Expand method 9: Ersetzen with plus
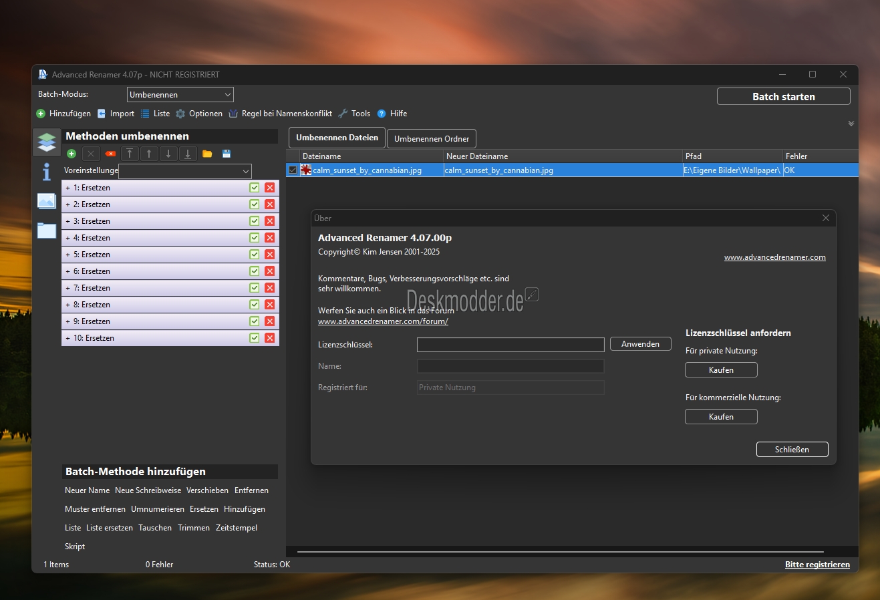Viewport: 880px width, 600px height. (x=68, y=321)
